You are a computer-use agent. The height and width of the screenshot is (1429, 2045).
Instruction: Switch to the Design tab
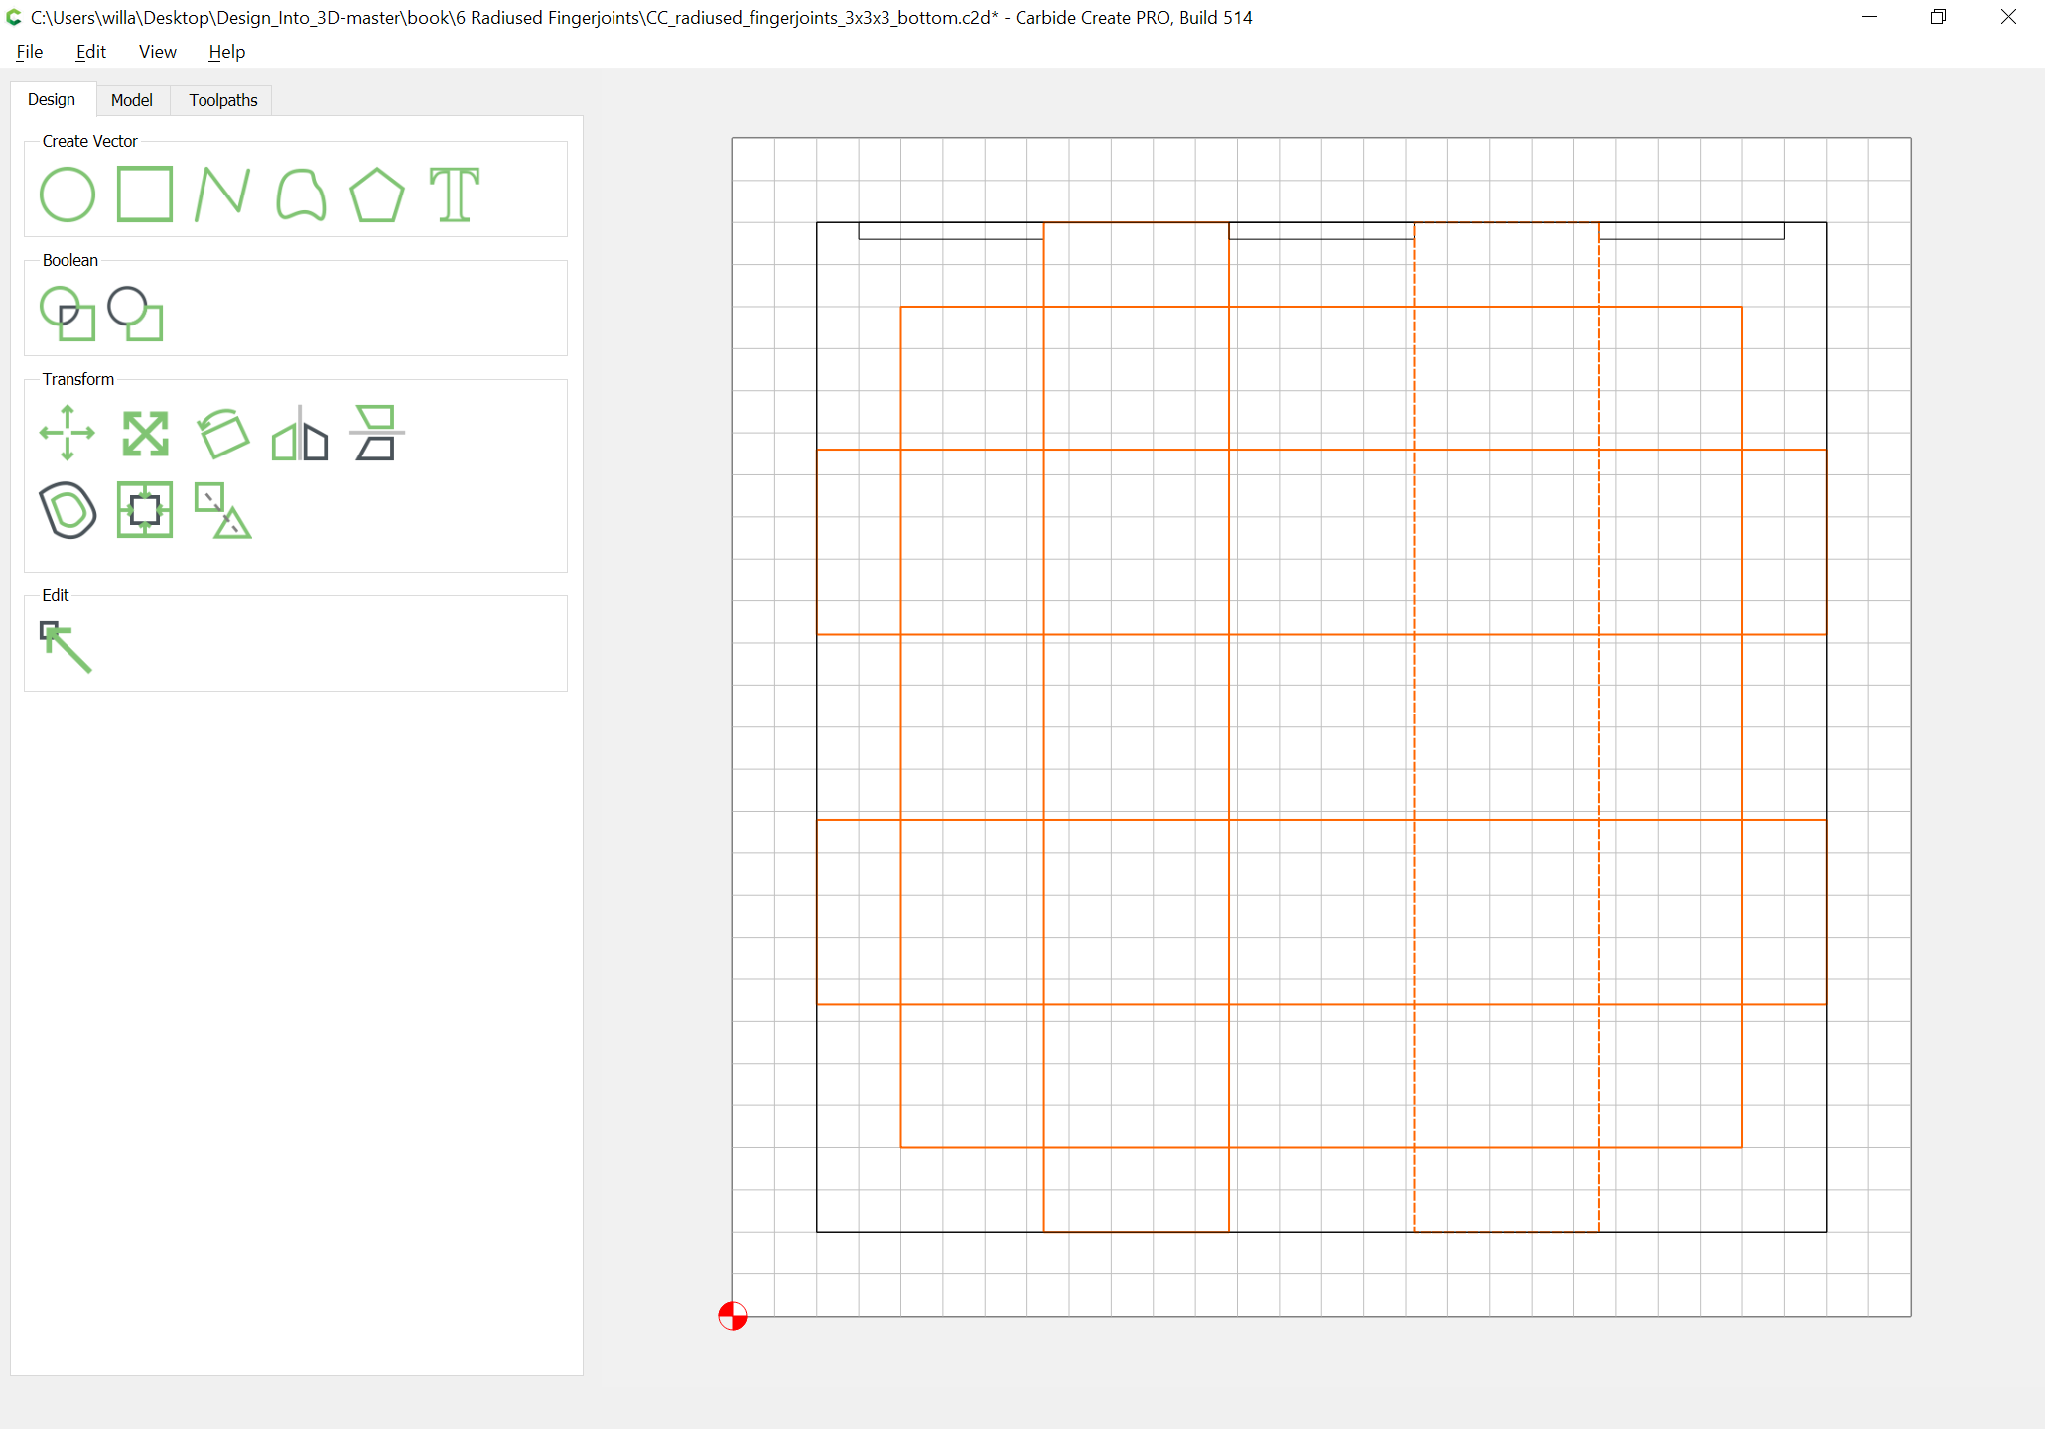(52, 99)
